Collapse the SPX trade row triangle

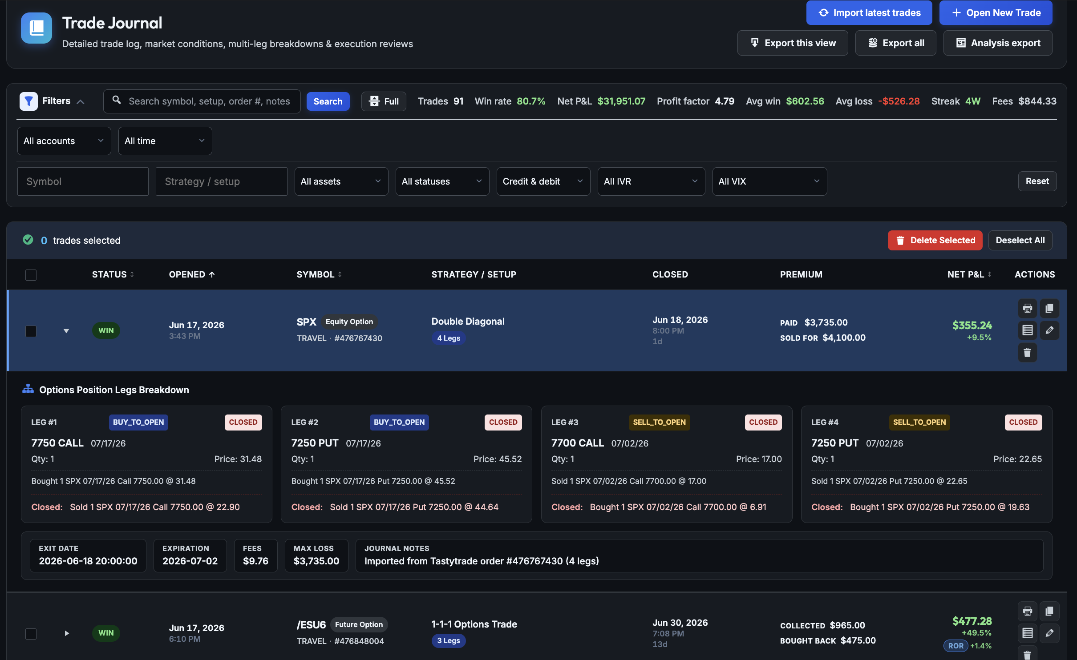click(x=66, y=331)
